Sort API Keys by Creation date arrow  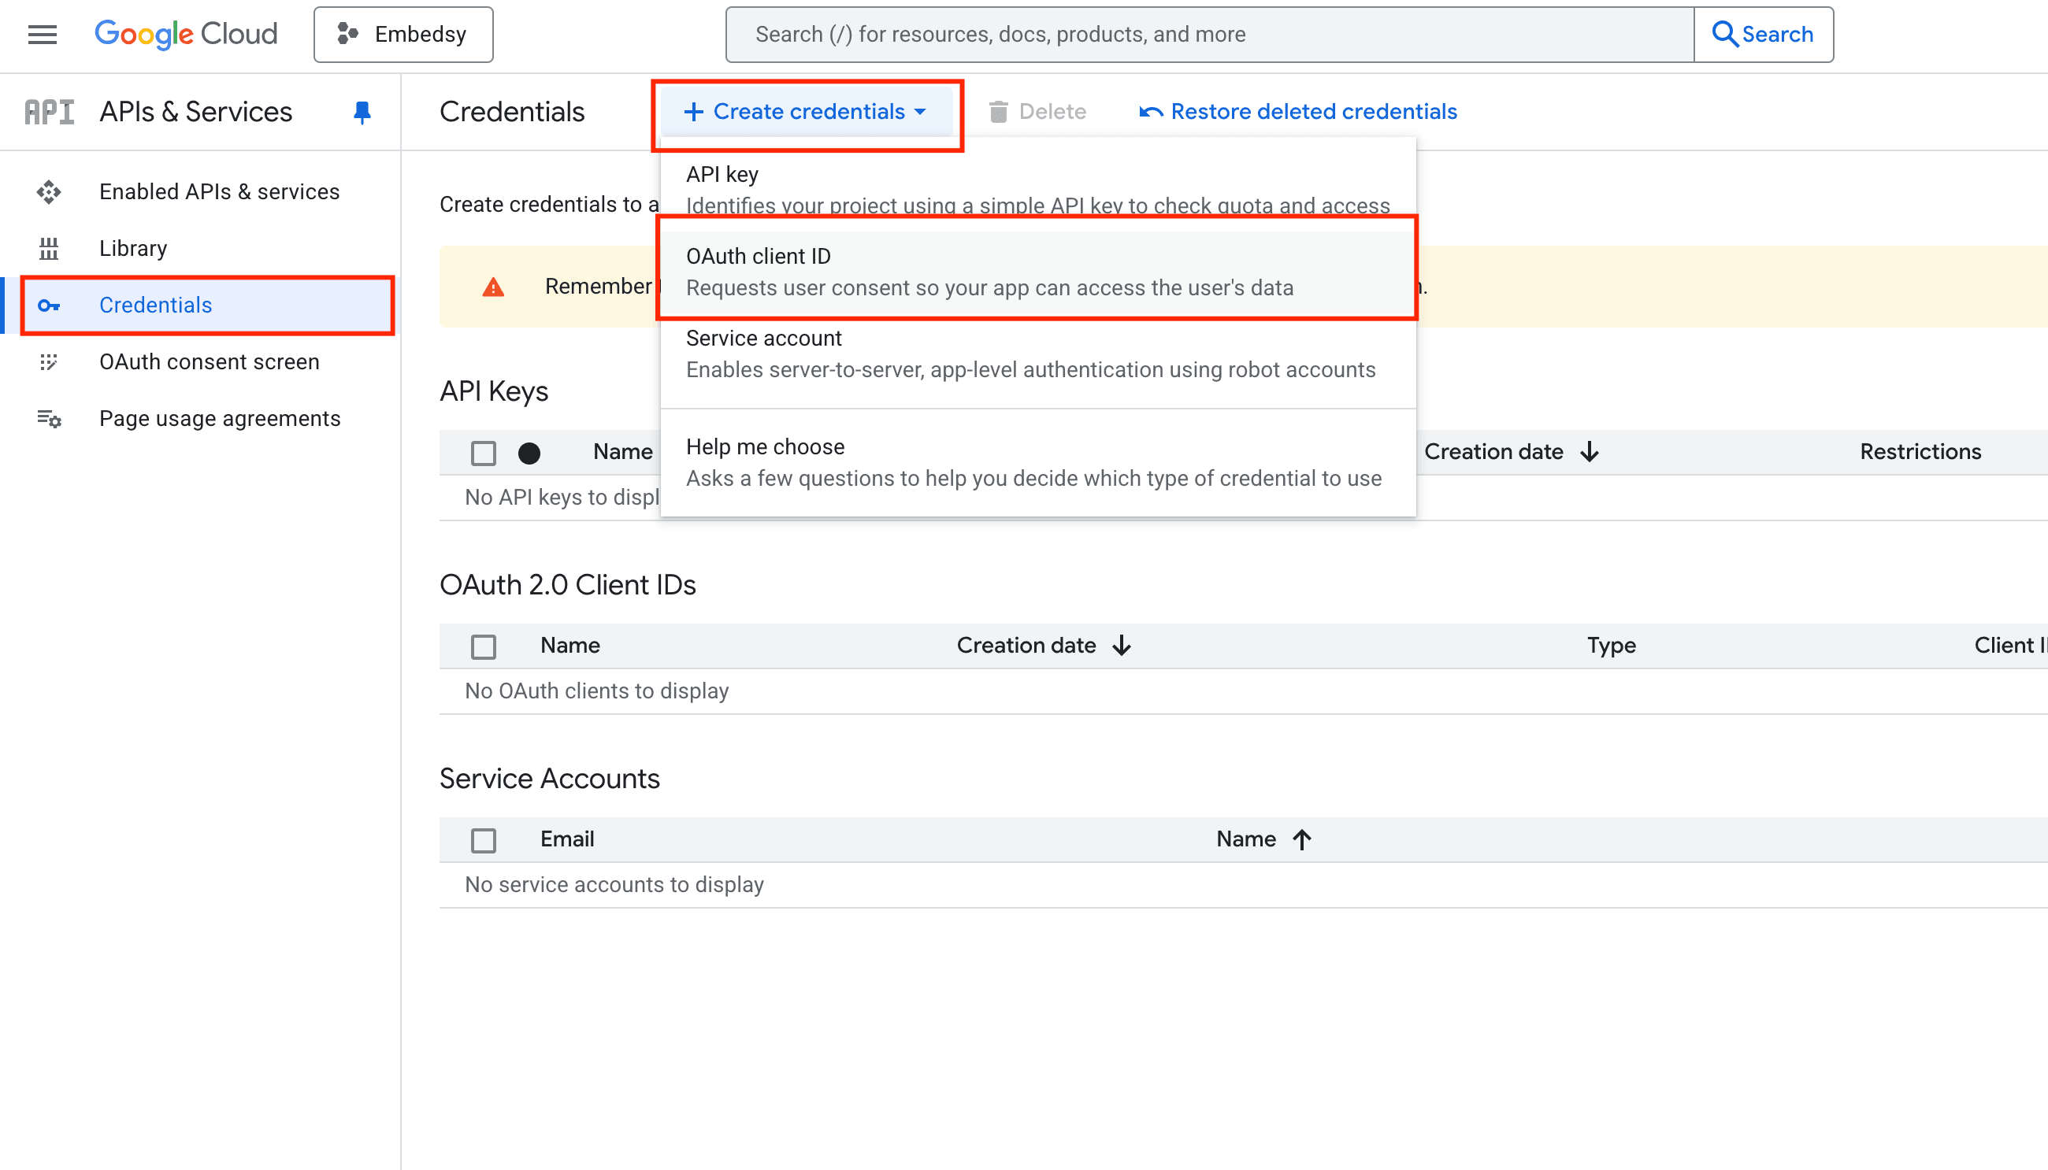pos(1589,452)
